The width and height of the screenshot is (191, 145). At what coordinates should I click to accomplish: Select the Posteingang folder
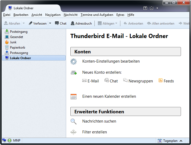pyautogui.click(x=19, y=32)
